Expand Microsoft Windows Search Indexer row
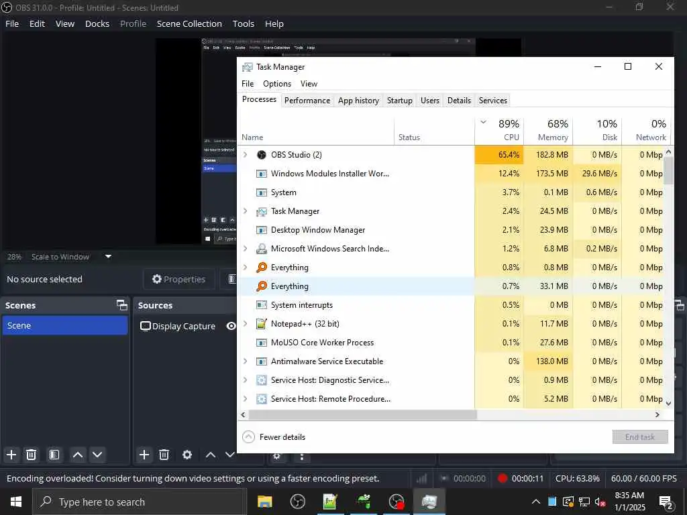 click(246, 249)
